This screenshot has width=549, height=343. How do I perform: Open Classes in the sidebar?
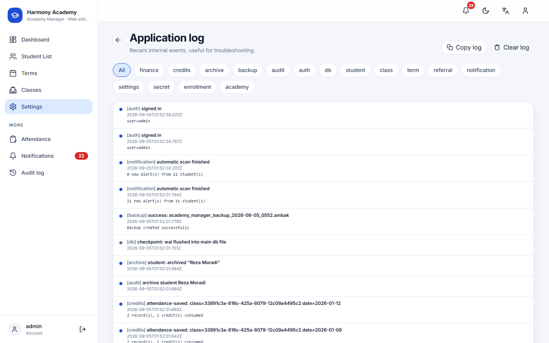coord(48,90)
